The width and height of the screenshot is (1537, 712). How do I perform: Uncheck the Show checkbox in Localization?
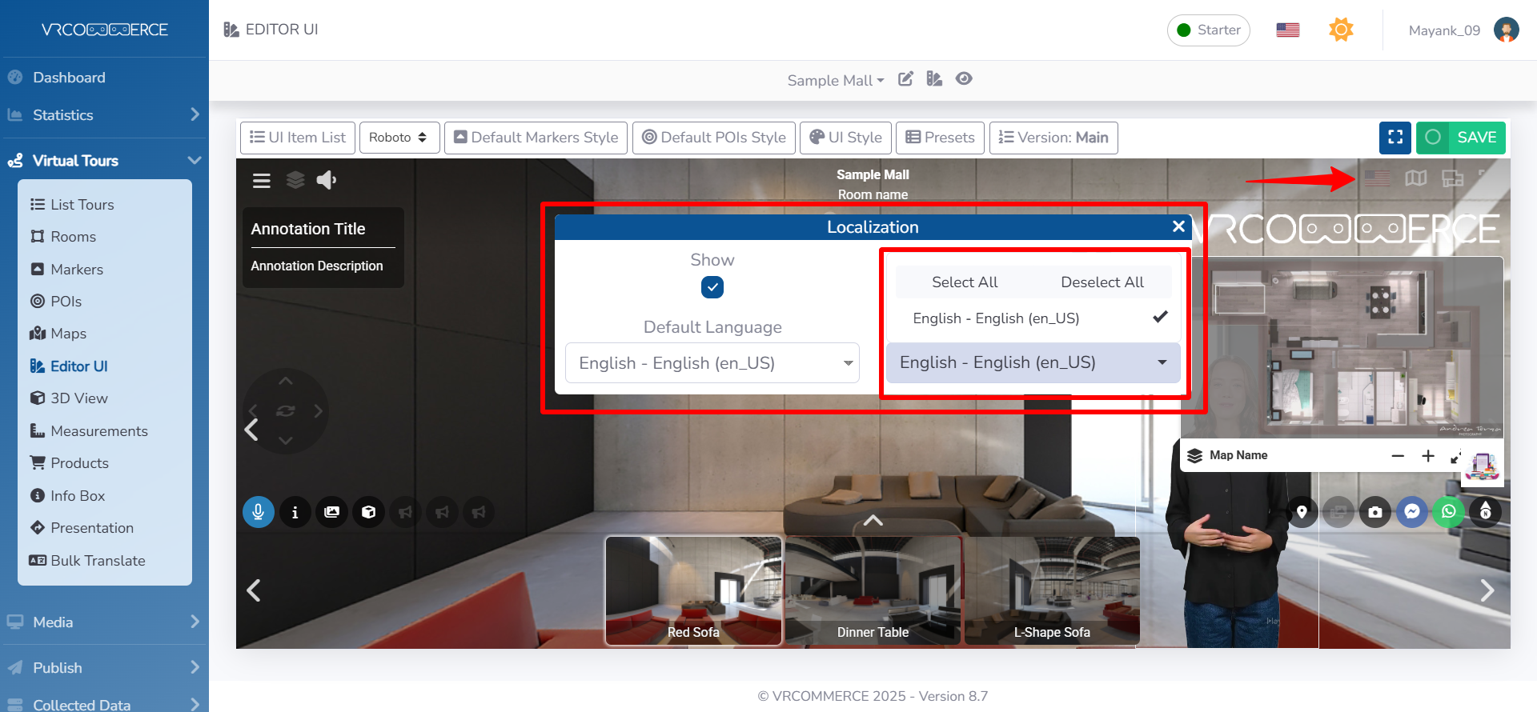712,287
